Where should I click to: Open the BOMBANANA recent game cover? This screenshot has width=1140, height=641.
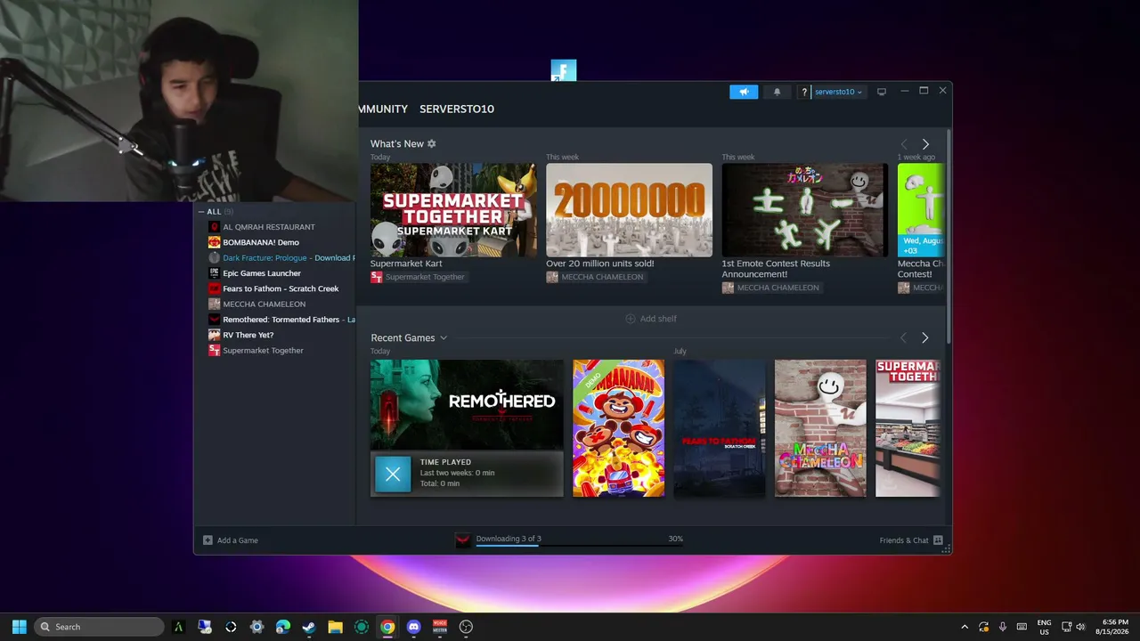point(618,428)
